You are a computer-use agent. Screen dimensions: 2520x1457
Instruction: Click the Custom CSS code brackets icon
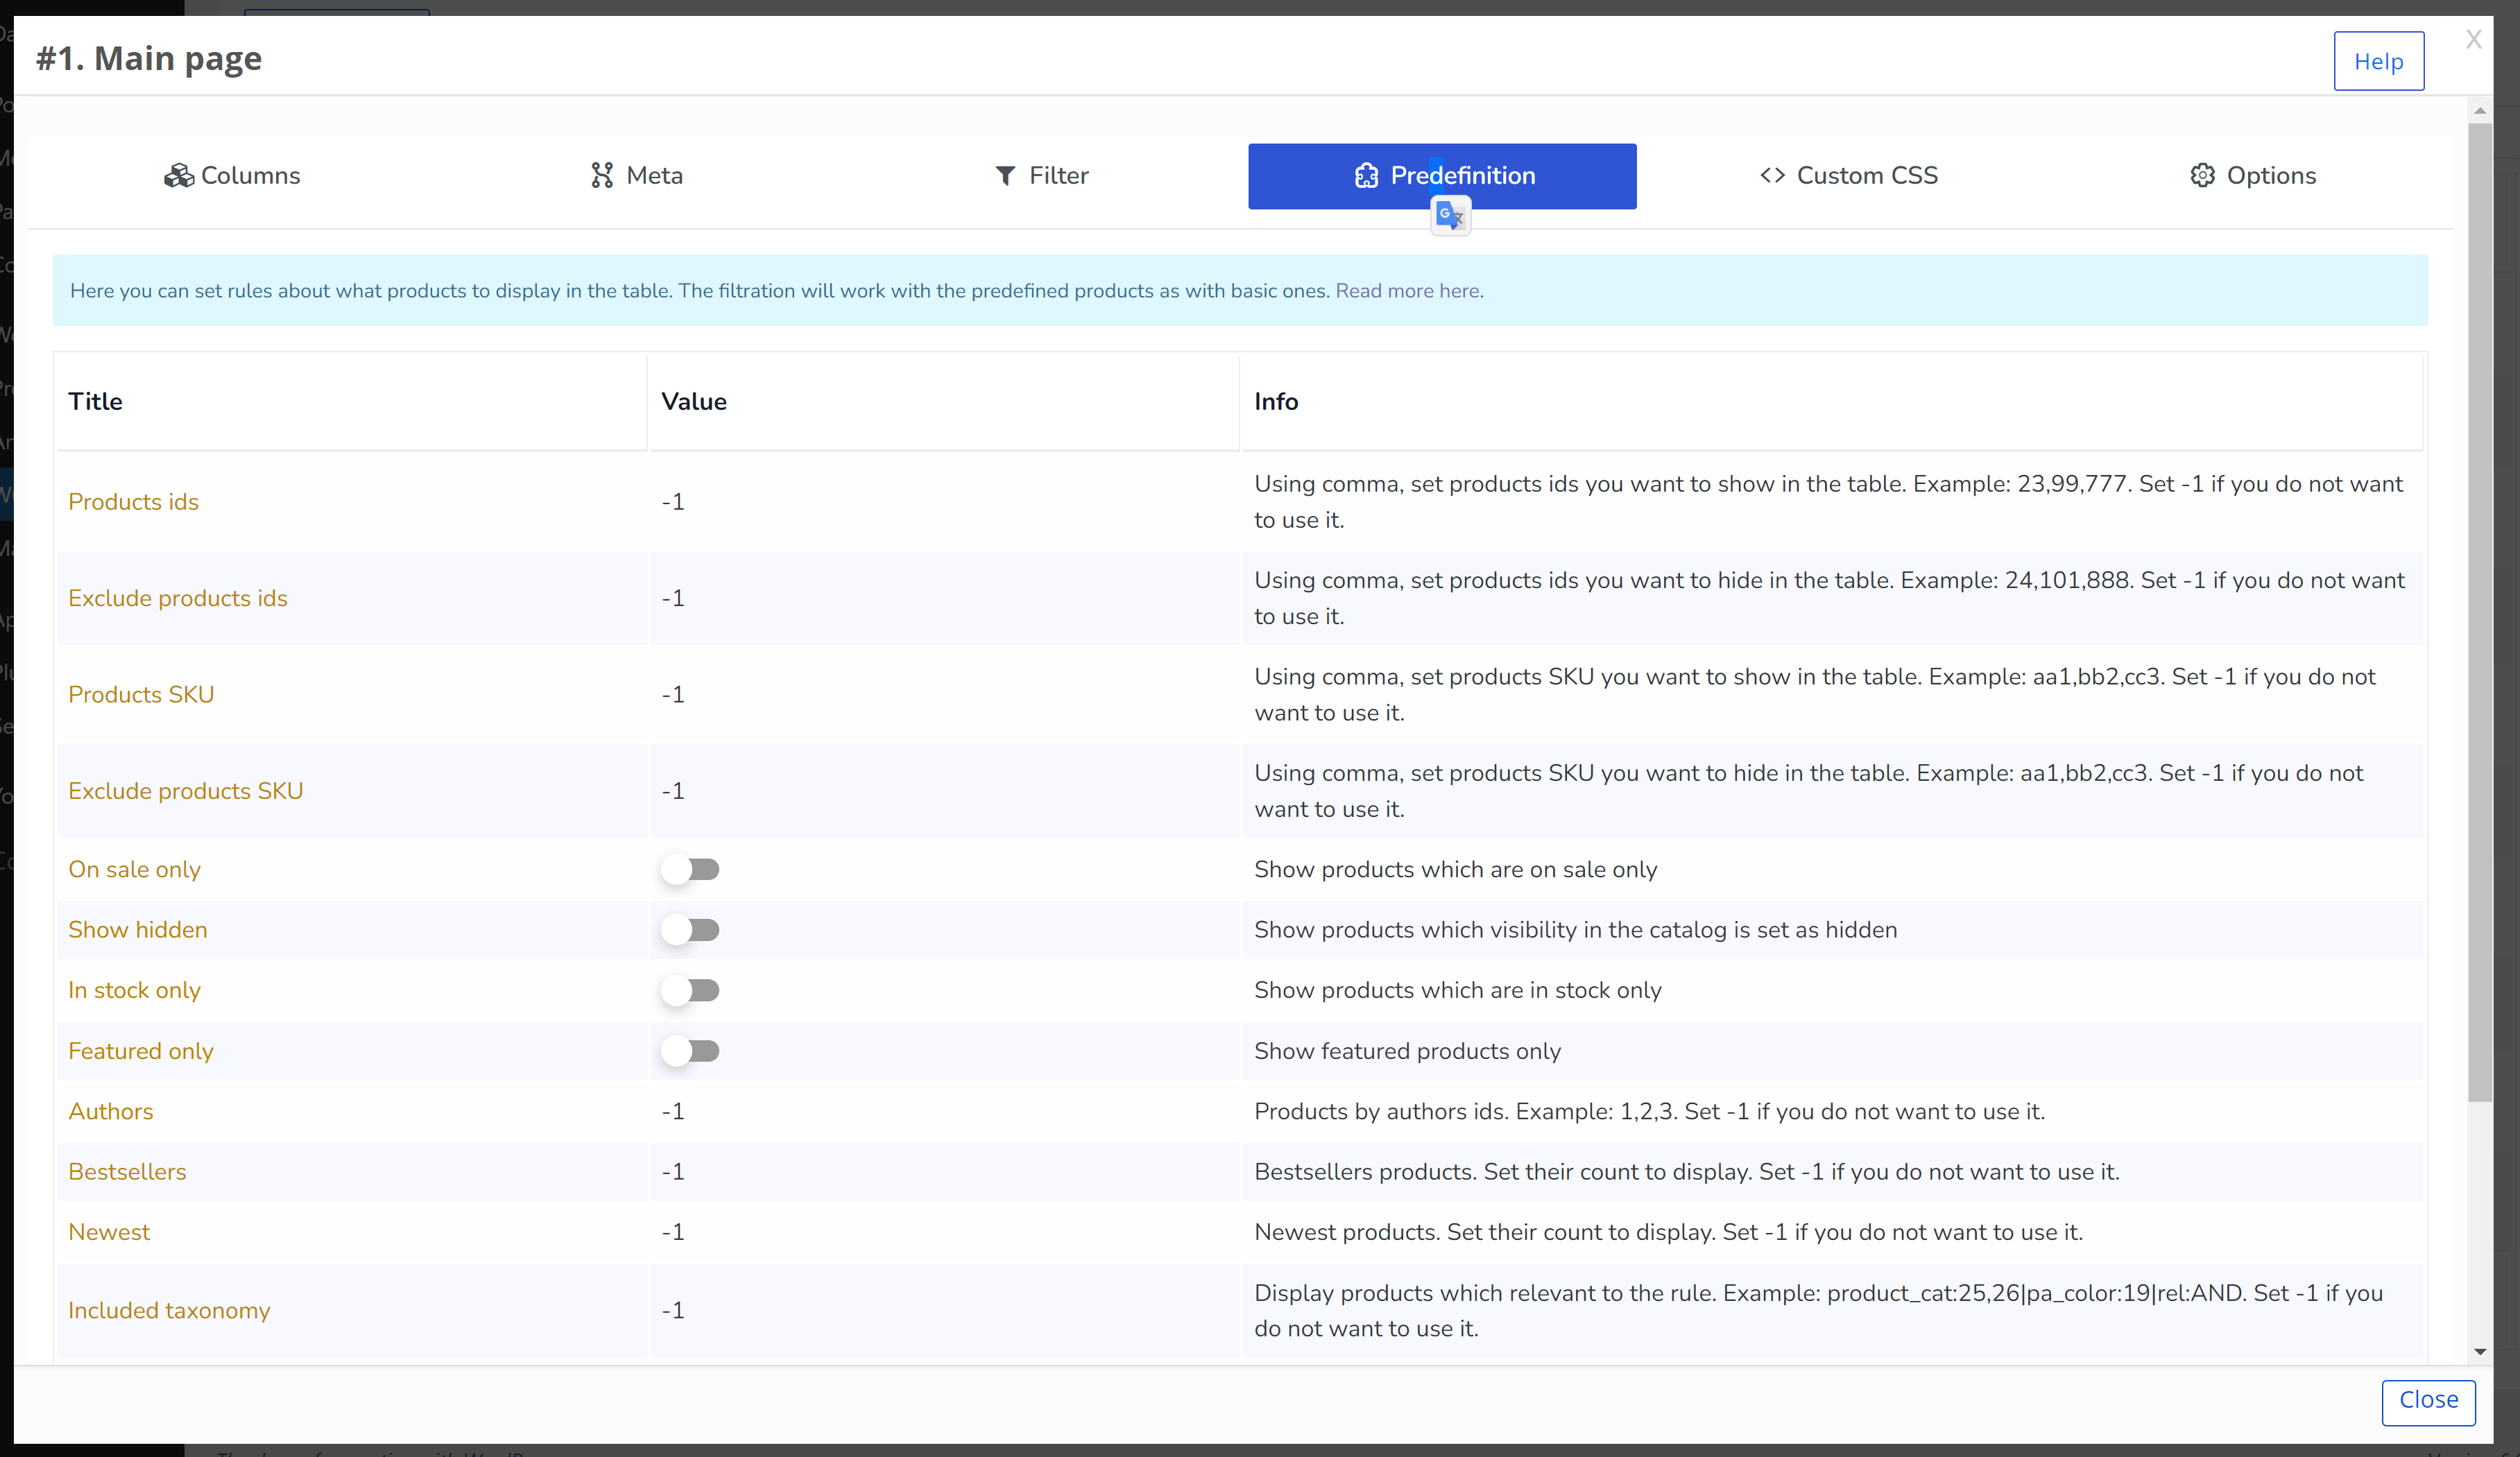click(x=1772, y=176)
